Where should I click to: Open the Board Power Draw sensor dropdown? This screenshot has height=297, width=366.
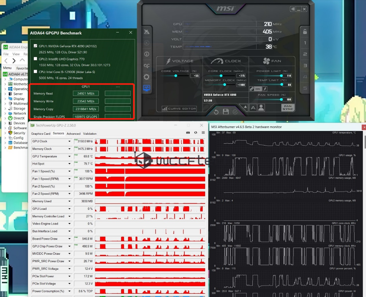pos(69,239)
